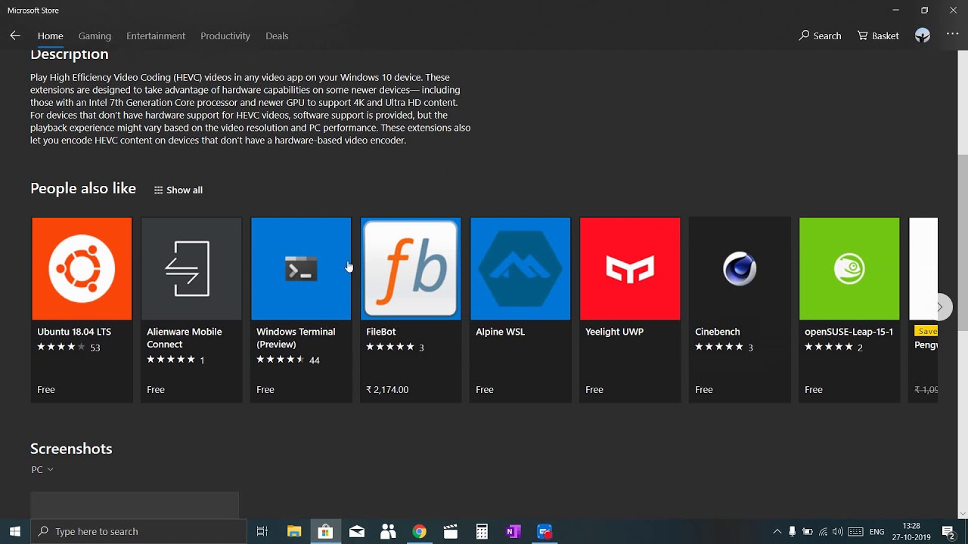Open the user profile avatar
This screenshot has width=968, height=544.
922,36
